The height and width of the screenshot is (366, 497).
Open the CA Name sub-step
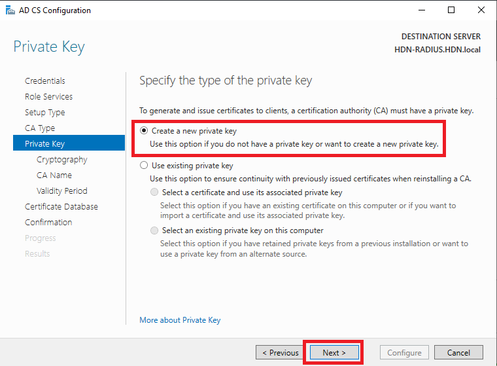tap(54, 175)
